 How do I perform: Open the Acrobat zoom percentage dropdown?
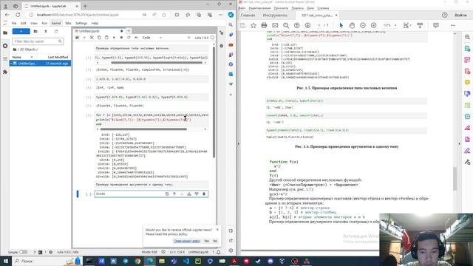click(390, 25)
